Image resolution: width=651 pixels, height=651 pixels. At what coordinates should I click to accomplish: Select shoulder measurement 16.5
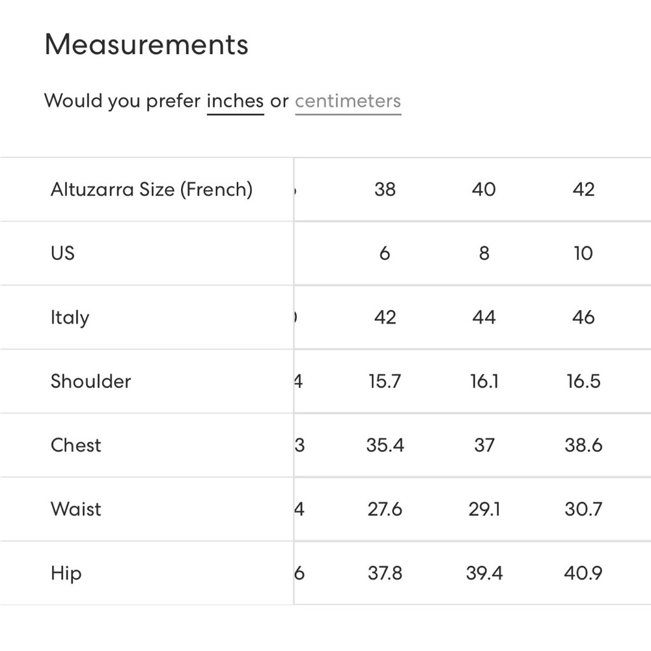point(583,381)
